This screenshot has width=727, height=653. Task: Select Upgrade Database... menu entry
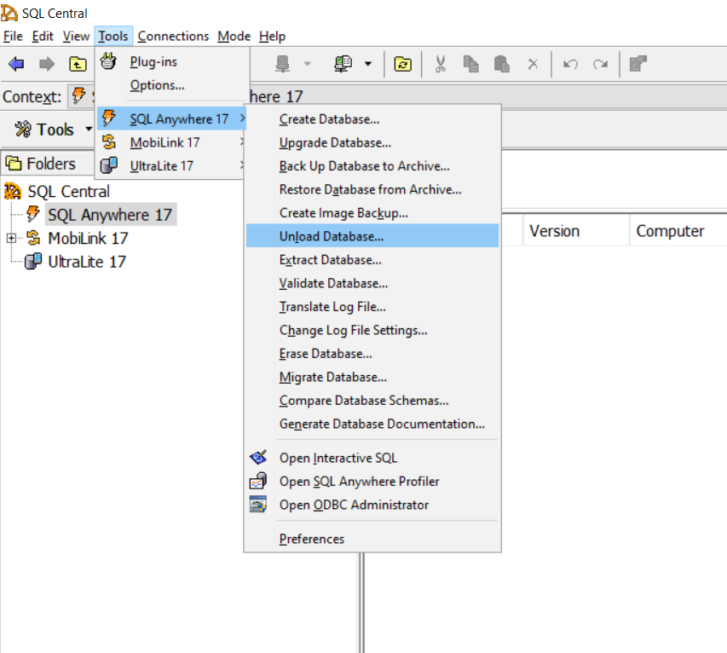pyautogui.click(x=372, y=143)
